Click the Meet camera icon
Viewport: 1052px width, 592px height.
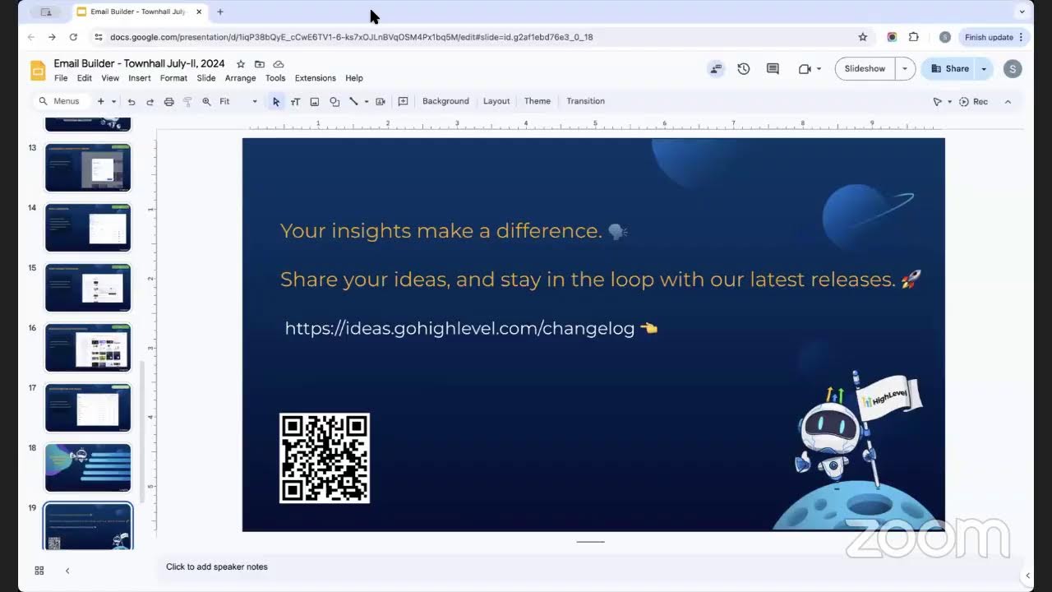point(805,69)
